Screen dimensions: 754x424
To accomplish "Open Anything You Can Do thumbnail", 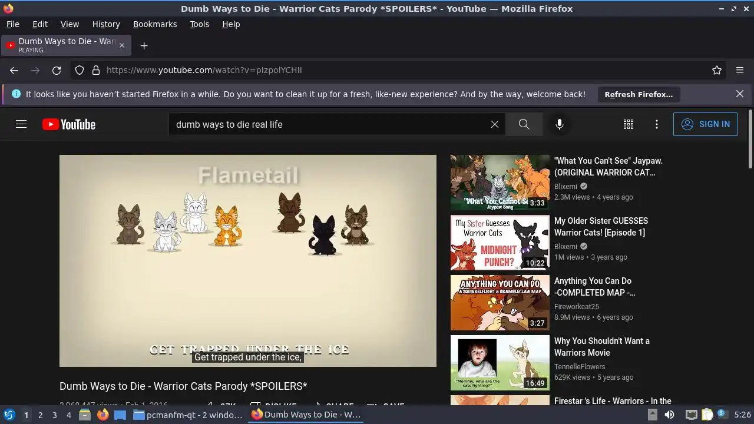I will click(500, 303).
